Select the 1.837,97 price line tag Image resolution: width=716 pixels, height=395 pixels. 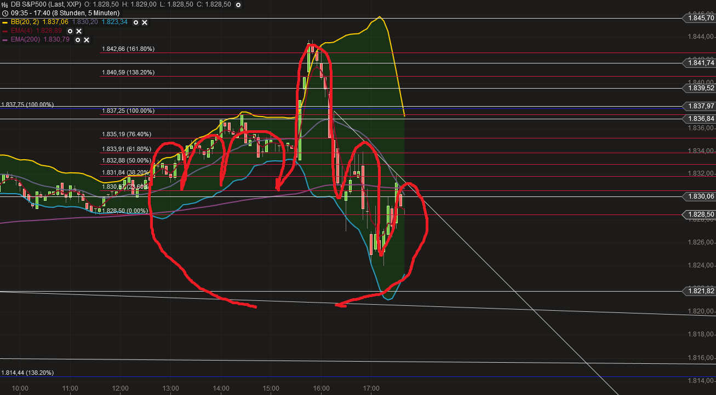[699, 106]
